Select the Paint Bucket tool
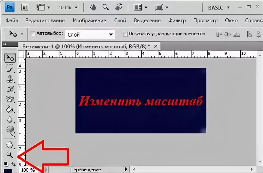The width and height of the screenshot is (263, 173). pyautogui.click(x=10, y=109)
